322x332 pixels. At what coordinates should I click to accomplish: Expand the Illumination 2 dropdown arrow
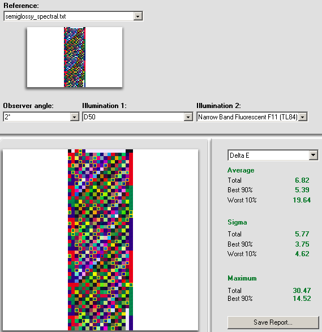pyautogui.click(x=303, y=117)
